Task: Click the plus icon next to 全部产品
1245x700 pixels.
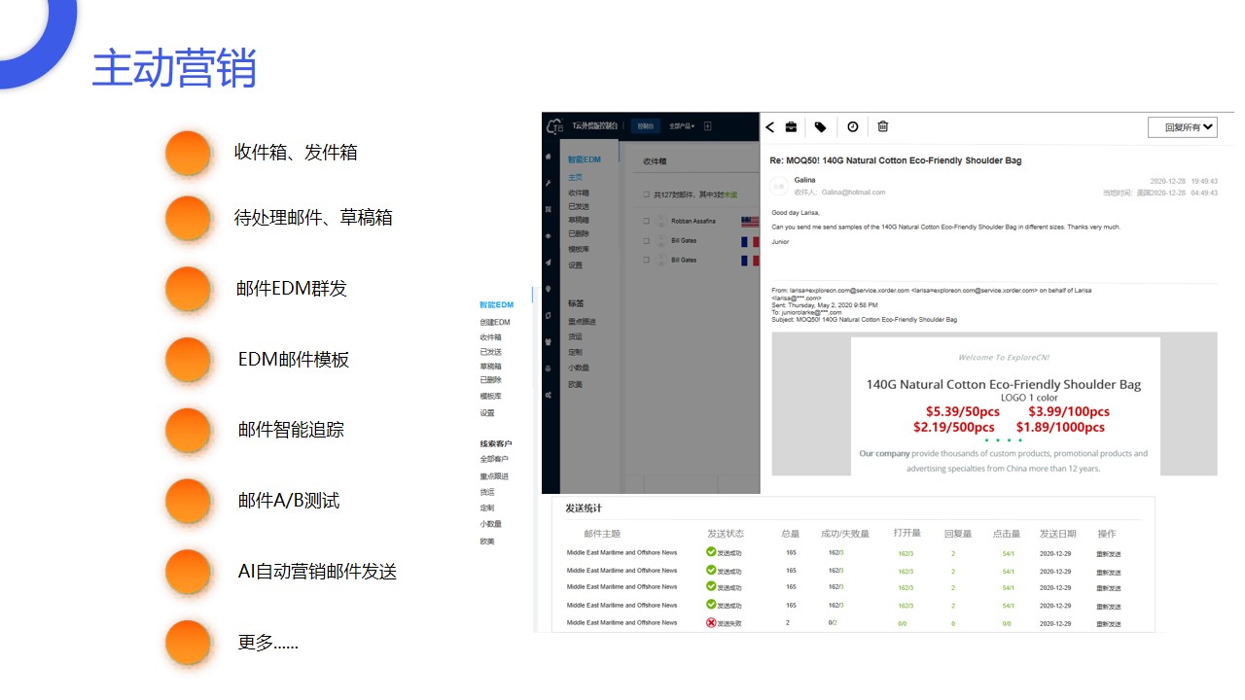Action: (707, 126)
